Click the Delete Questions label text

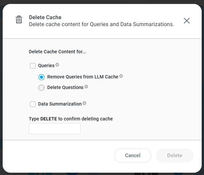pos(65,87)
